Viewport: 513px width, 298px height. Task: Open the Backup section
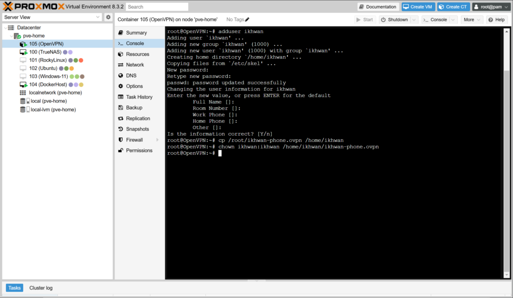pyautogui.click(x=134, y=107)
